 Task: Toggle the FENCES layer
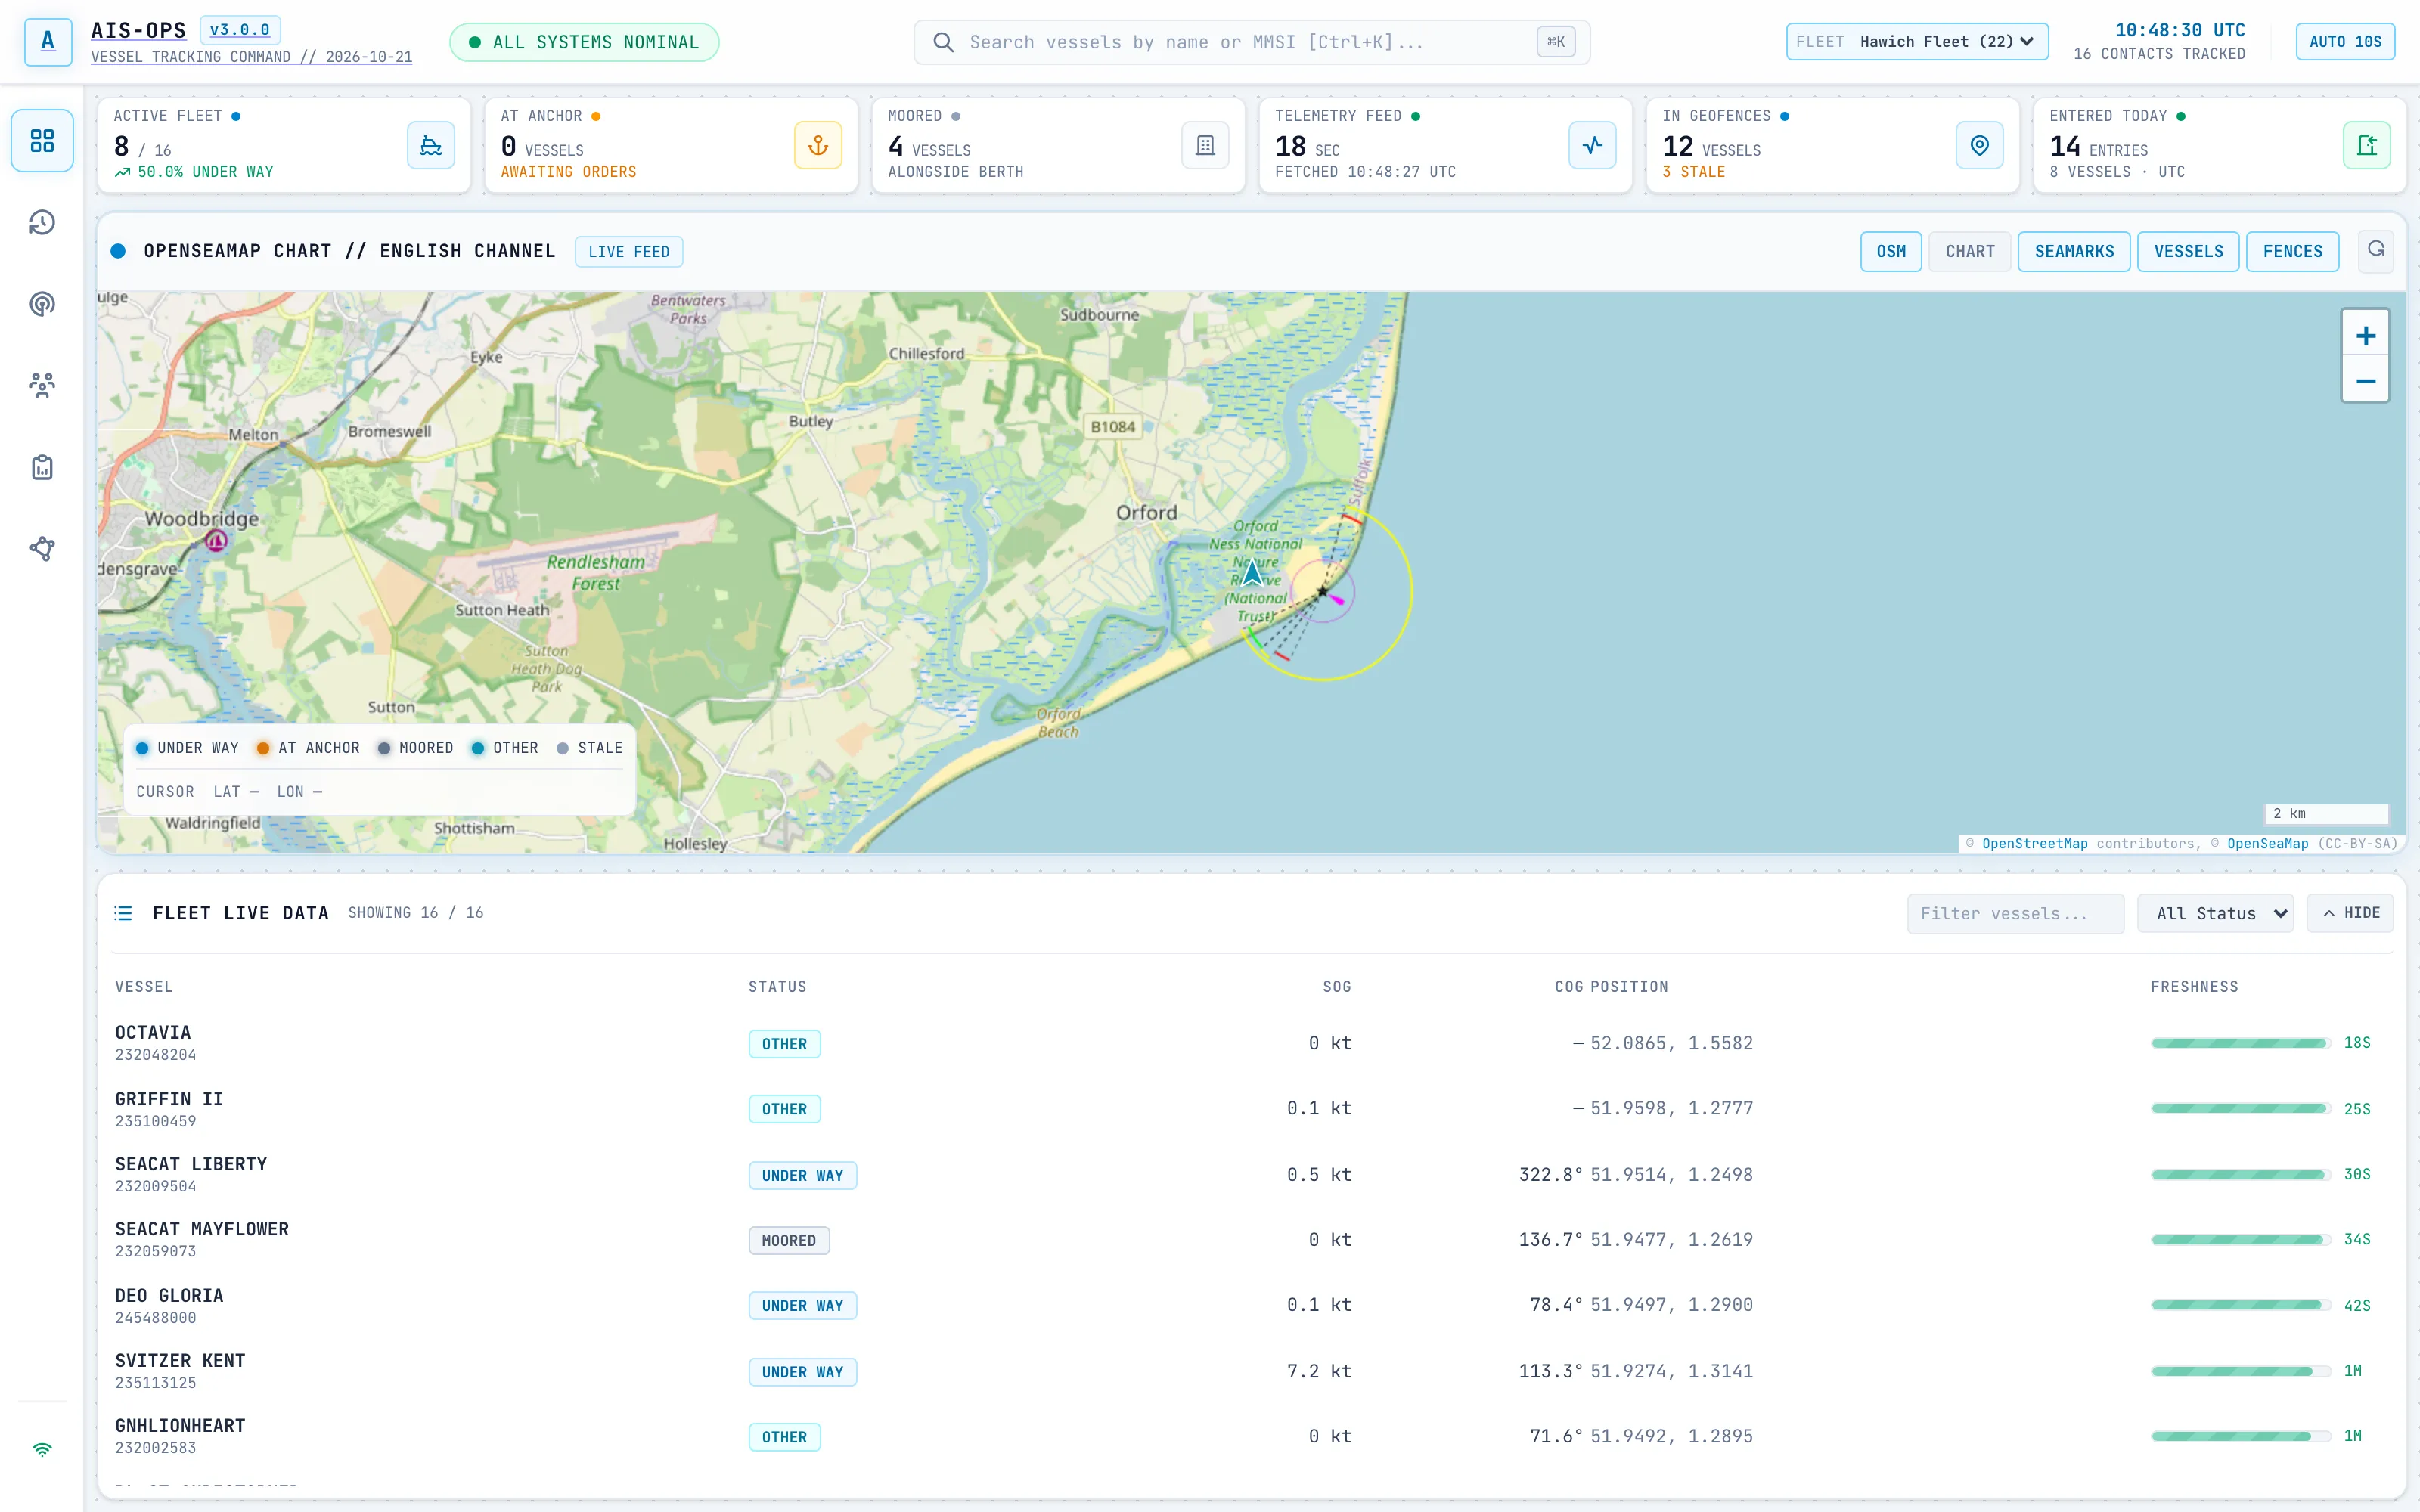2292,251
